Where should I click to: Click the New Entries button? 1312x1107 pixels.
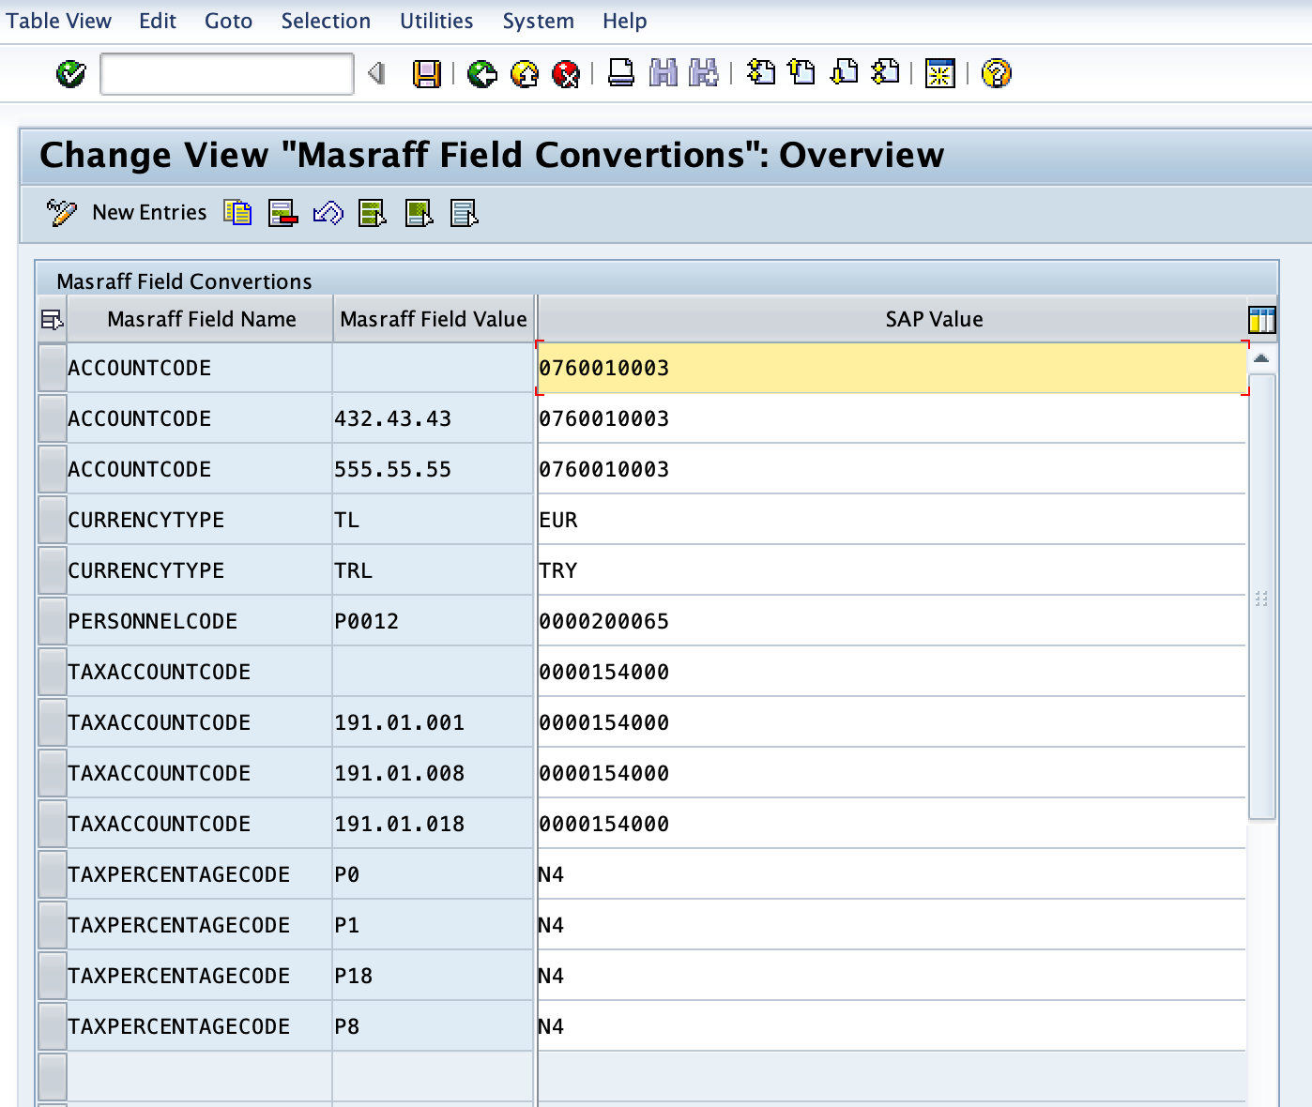point(149,213)
